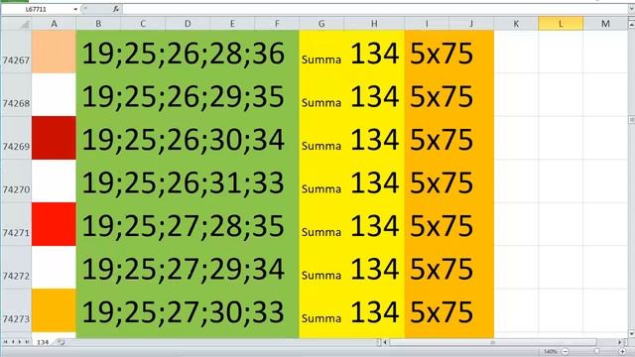Click the zoom out minus button
The width and height of the screenshot is (635, 357).
[566, 351]
